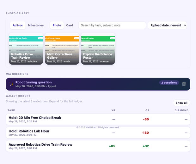Viewport: 196px width, 164px height.
Task: Click the -180 GP value in wallet history
Action: (x=145, y=133)
